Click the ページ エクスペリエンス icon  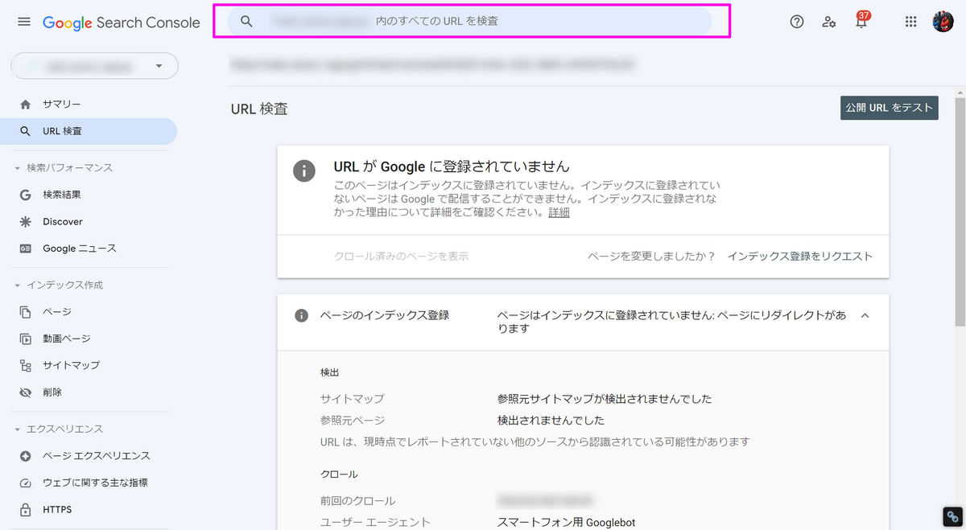(x=26, y=456)
